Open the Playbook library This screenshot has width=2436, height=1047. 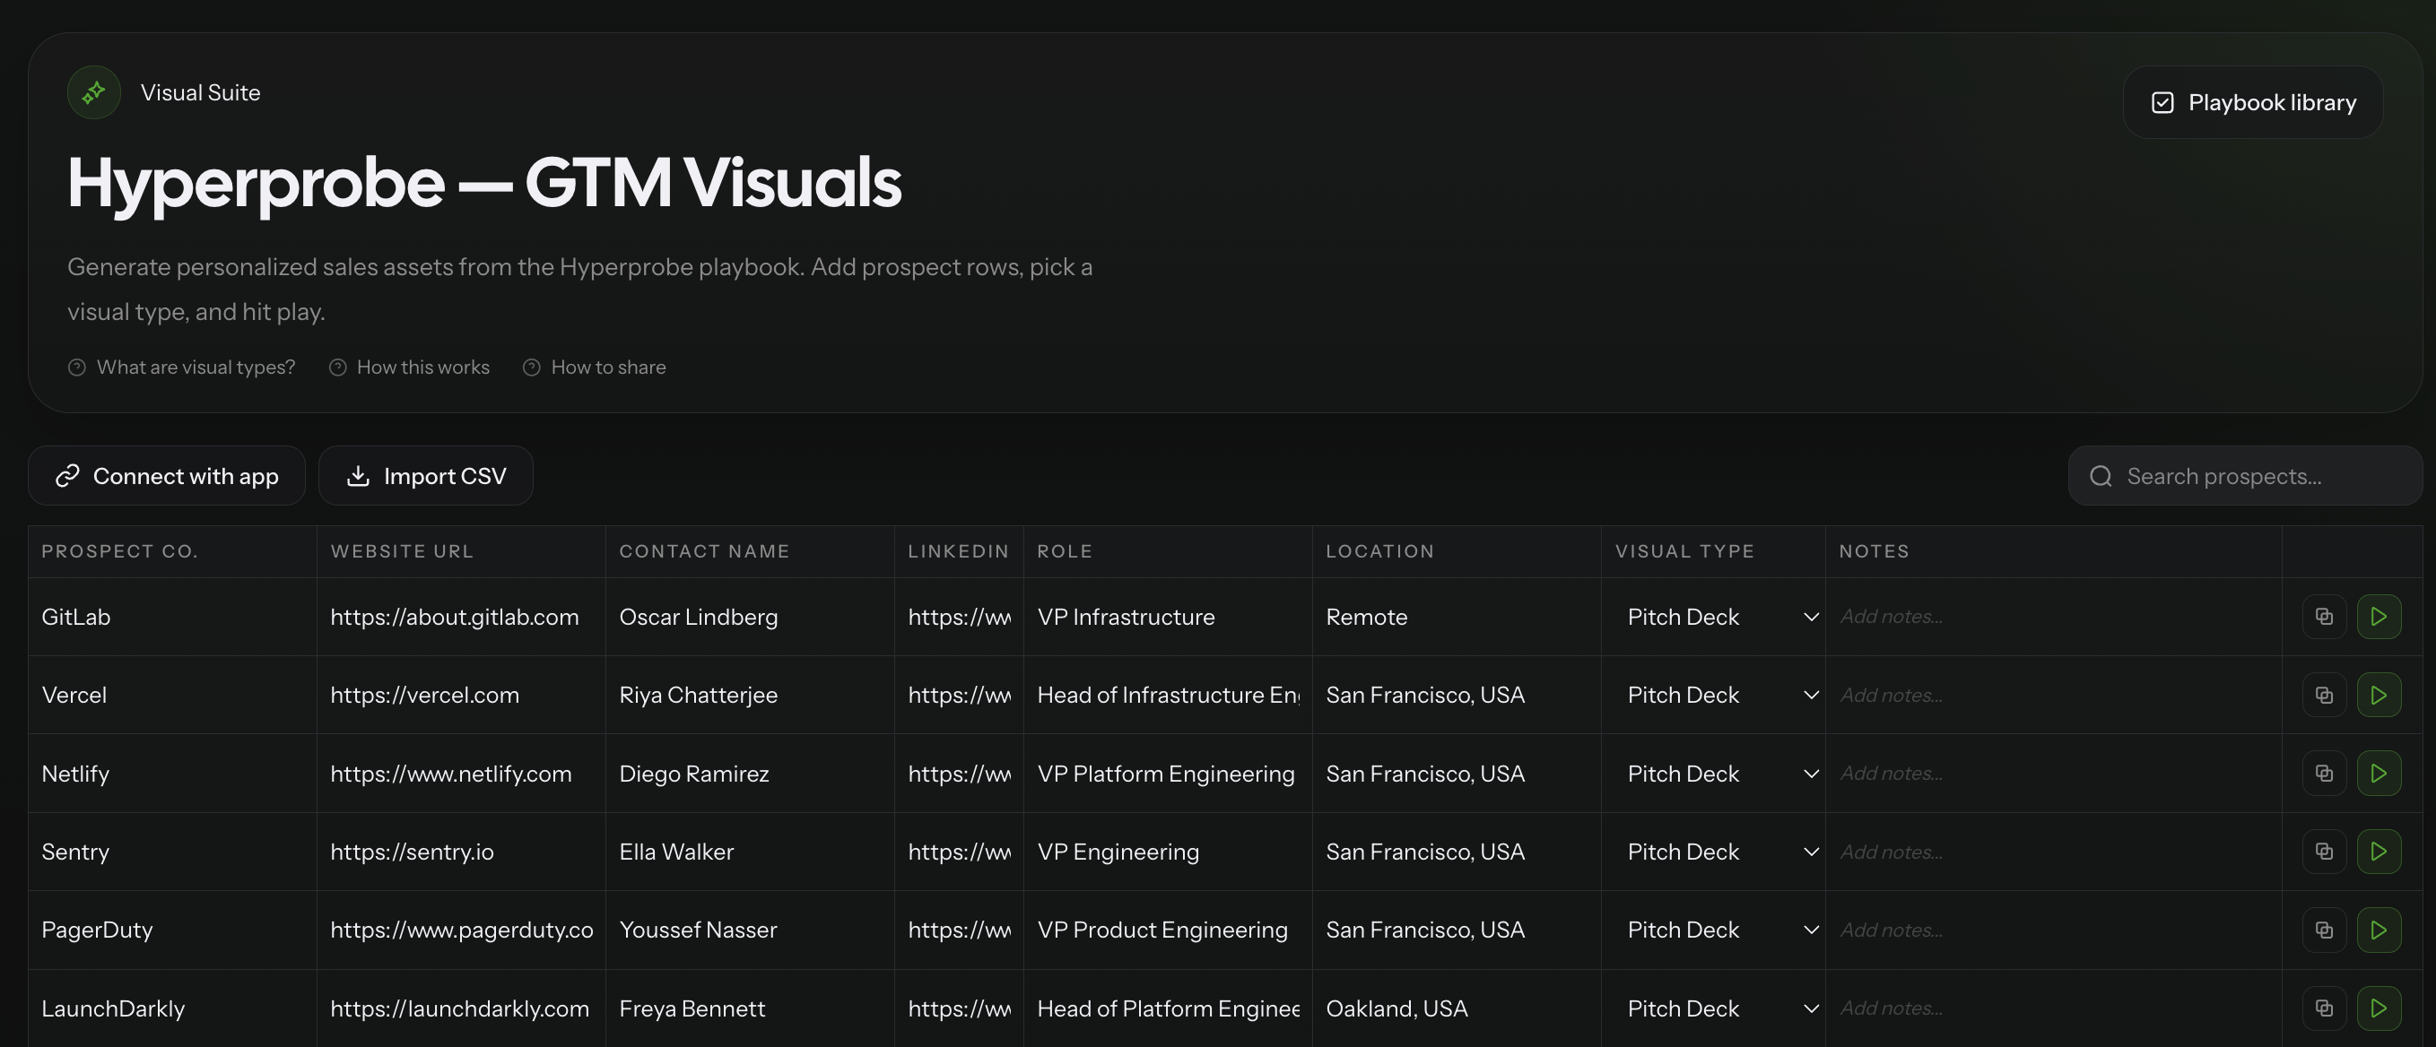pyautogui.click(x=2252, y=102)
